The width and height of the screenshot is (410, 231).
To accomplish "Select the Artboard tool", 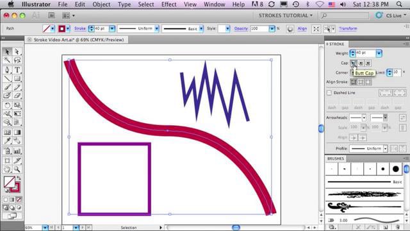I will (x=7, y=160).
